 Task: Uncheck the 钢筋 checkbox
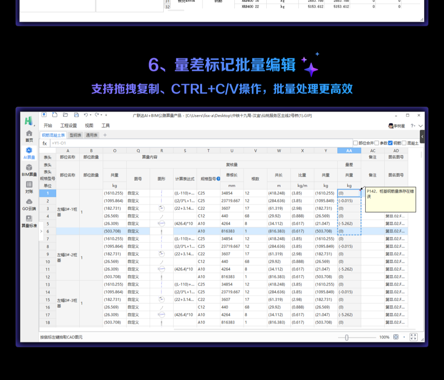coord(390,143)
